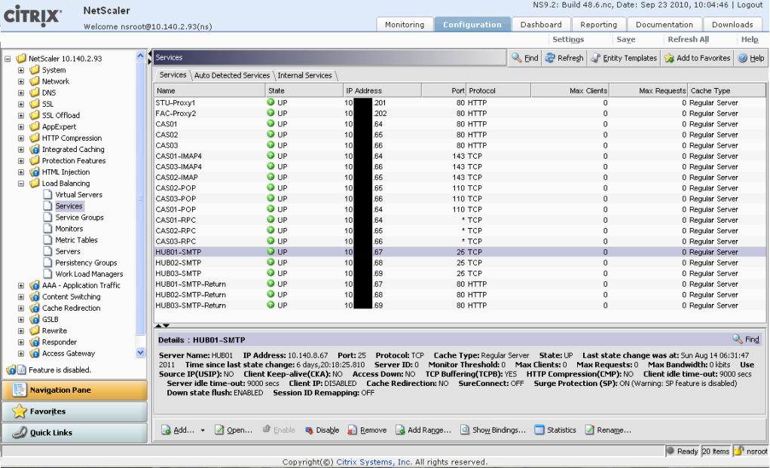Click the Ready status indicator icon
Screen dimensions: 770x468
(671, 451)
